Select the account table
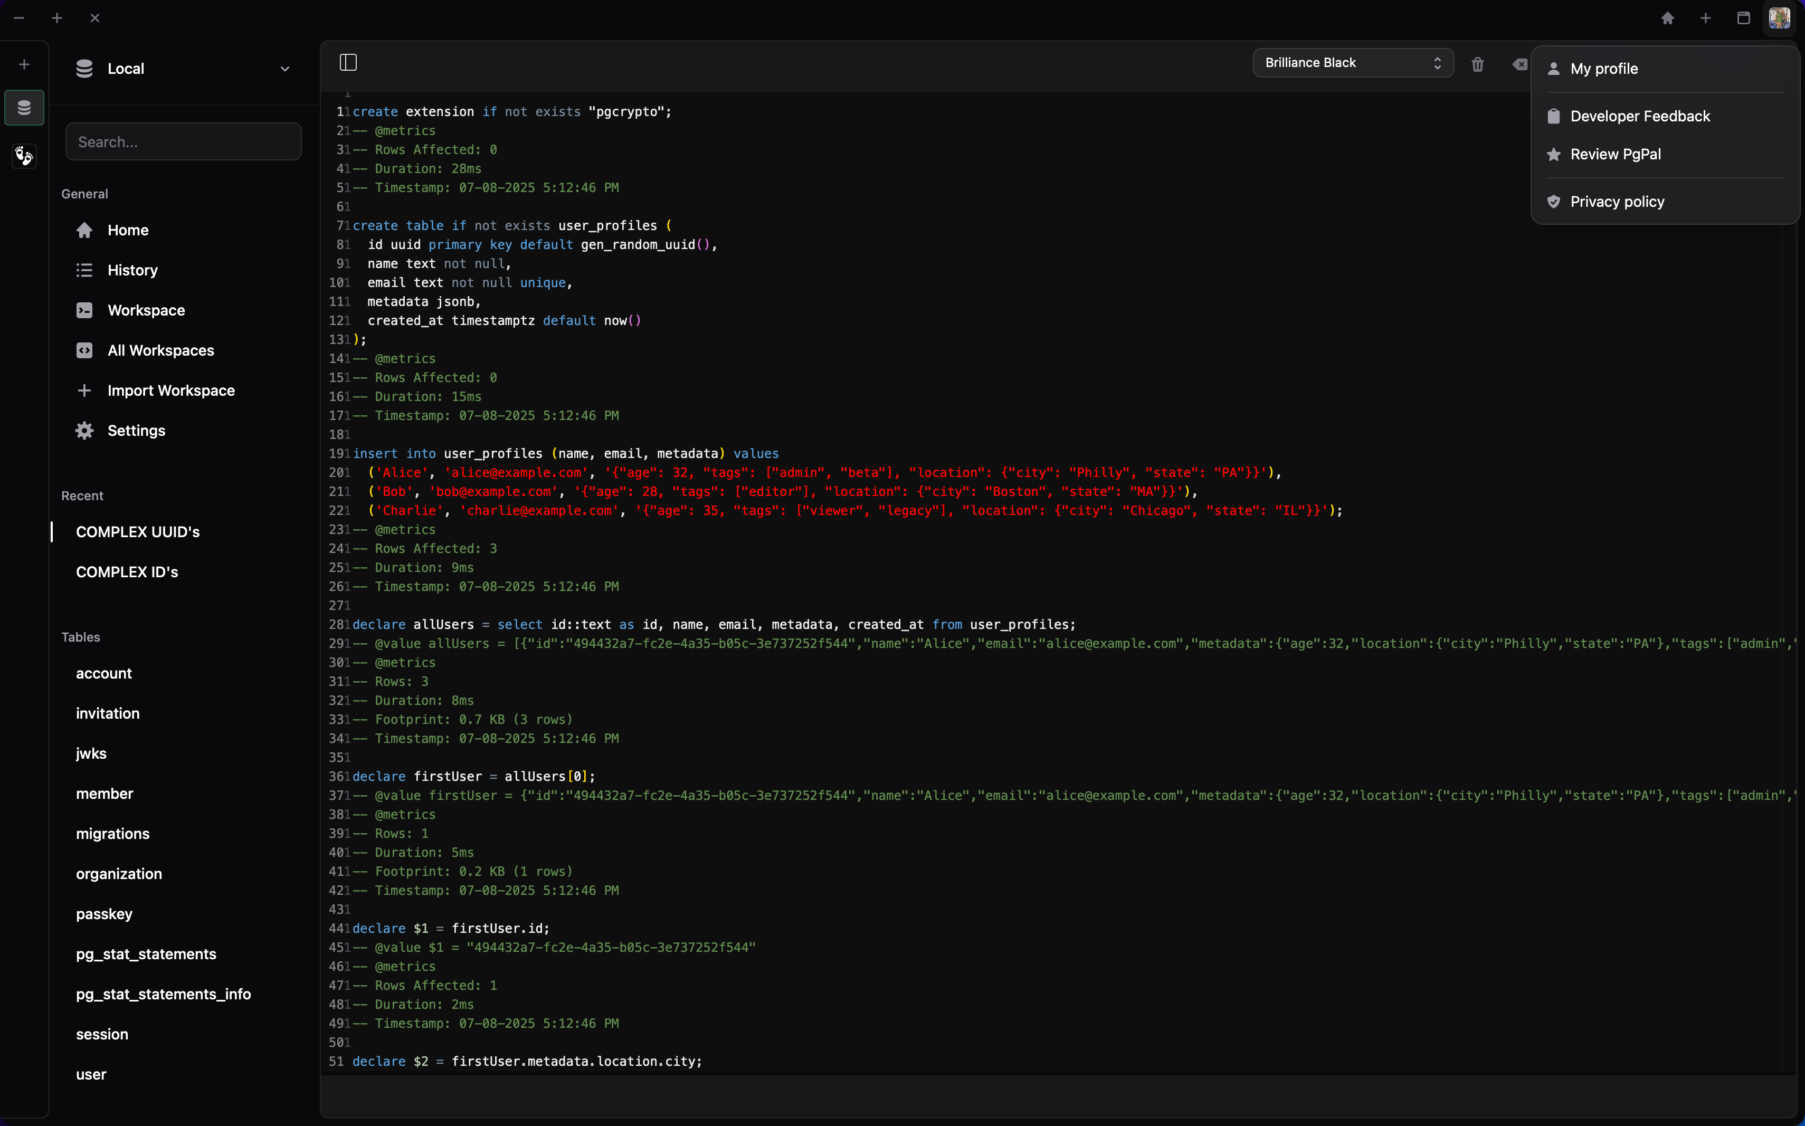The height and width of the screenshot is (1126, 1805). click(183, 673)
